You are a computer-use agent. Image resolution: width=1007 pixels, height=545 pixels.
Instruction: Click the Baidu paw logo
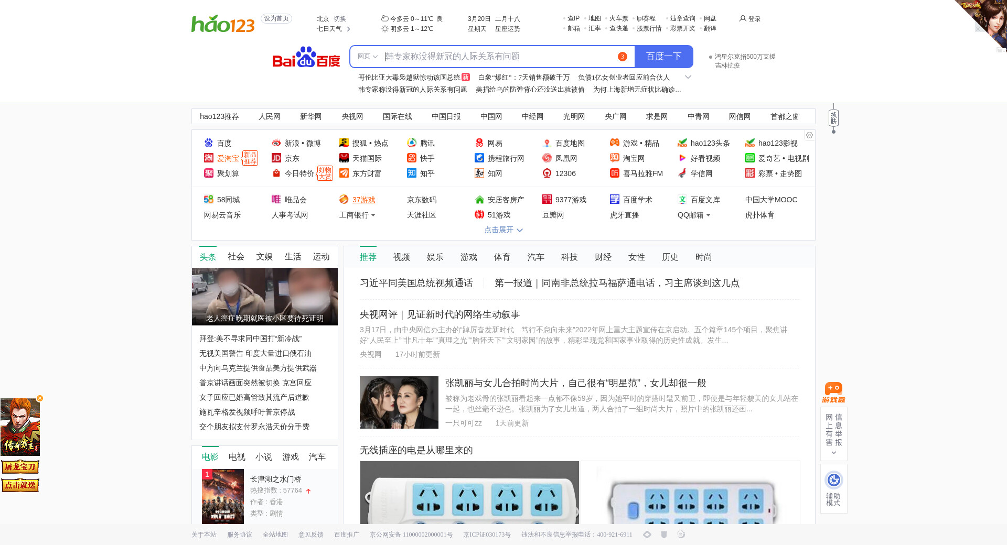pyautogui.click(x=306, y=57)
